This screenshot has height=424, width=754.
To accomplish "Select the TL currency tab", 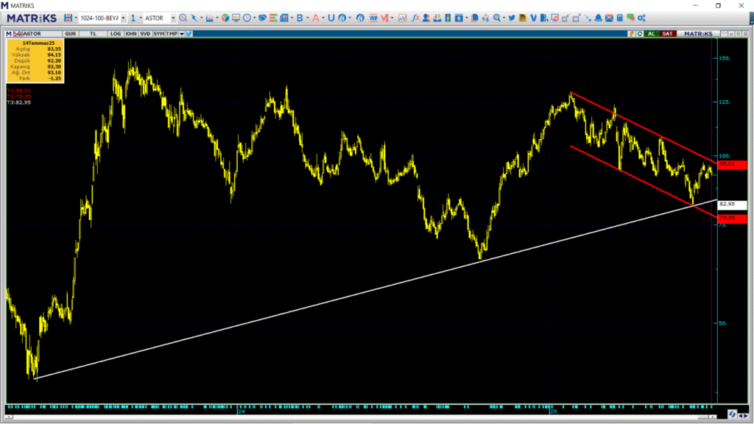I will [x=94, y=33].
